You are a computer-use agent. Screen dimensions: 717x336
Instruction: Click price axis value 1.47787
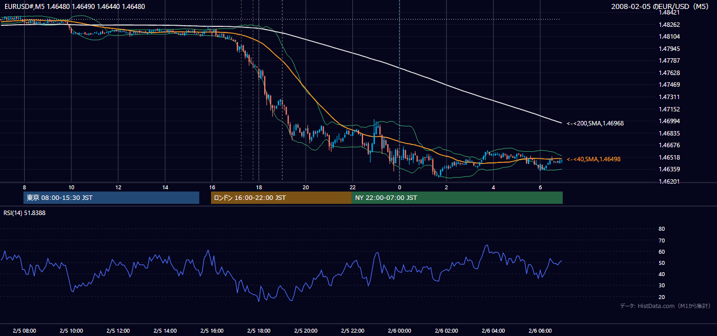click(x=669, y=60)
